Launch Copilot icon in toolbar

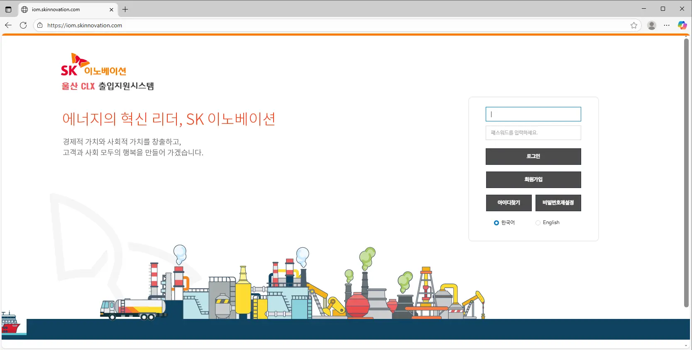(682, 25)
